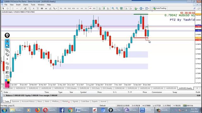Open the File menu
202x113 pixels.
point(6,5)
